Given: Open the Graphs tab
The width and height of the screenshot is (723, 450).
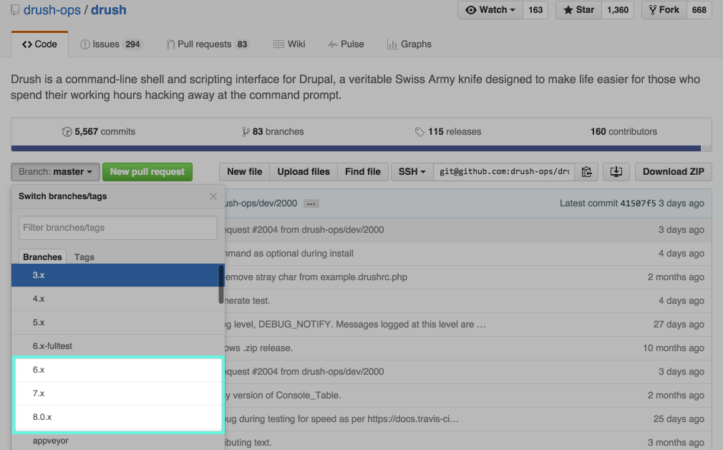Looking at the screenshot, I should 409,44.
